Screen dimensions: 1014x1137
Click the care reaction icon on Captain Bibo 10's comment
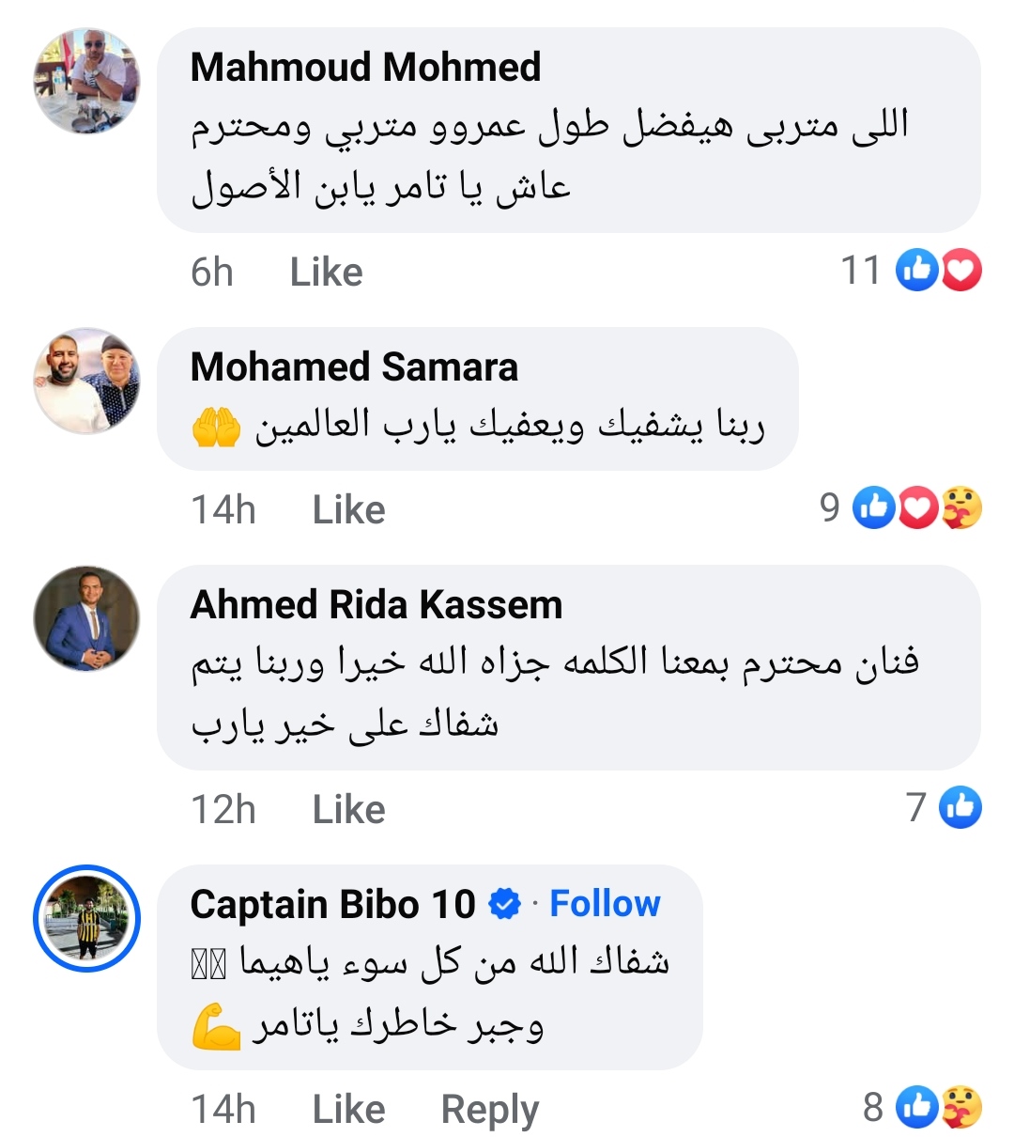pyautogui.click(x=960, y=1108)
